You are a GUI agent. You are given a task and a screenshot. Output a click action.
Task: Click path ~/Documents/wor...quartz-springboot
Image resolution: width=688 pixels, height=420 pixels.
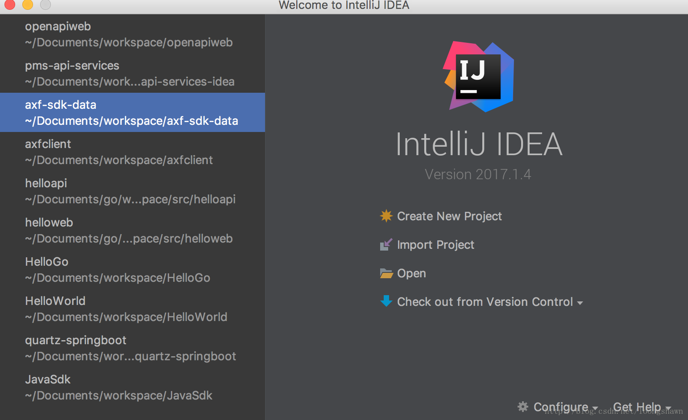[131, 356]
